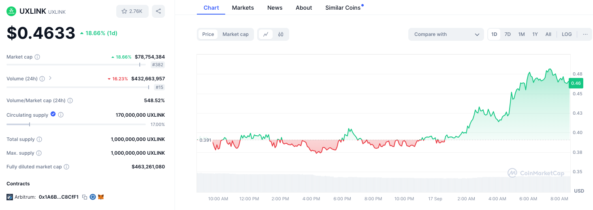Open Market cap info tooltip icon
Screen dimensions: 593x210
coord(37,57)
